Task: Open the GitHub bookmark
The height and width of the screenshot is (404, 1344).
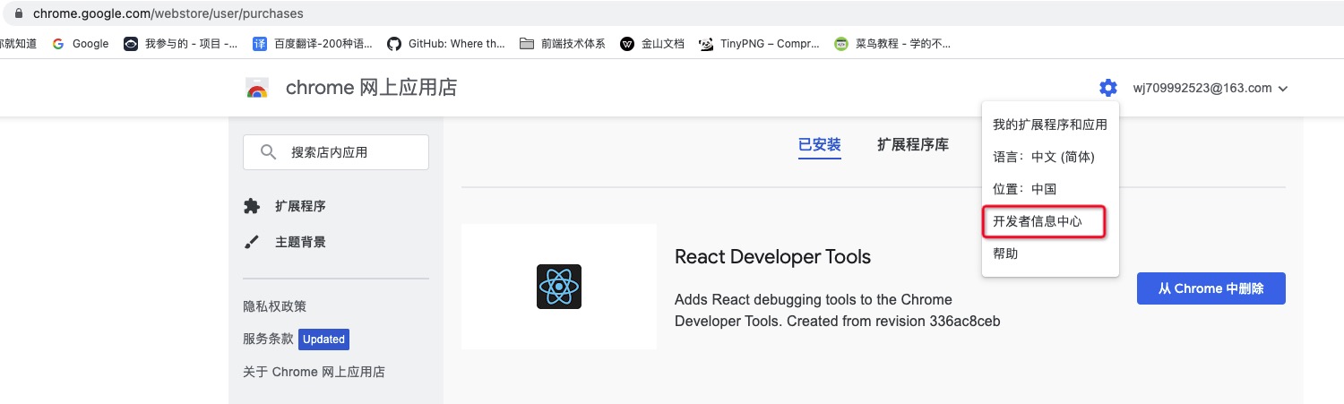Action: [x=446, y=43]
